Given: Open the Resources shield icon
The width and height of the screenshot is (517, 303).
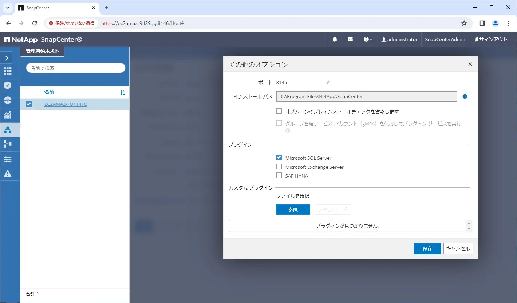Looking at the screenshot, I should tap(7, 85).
